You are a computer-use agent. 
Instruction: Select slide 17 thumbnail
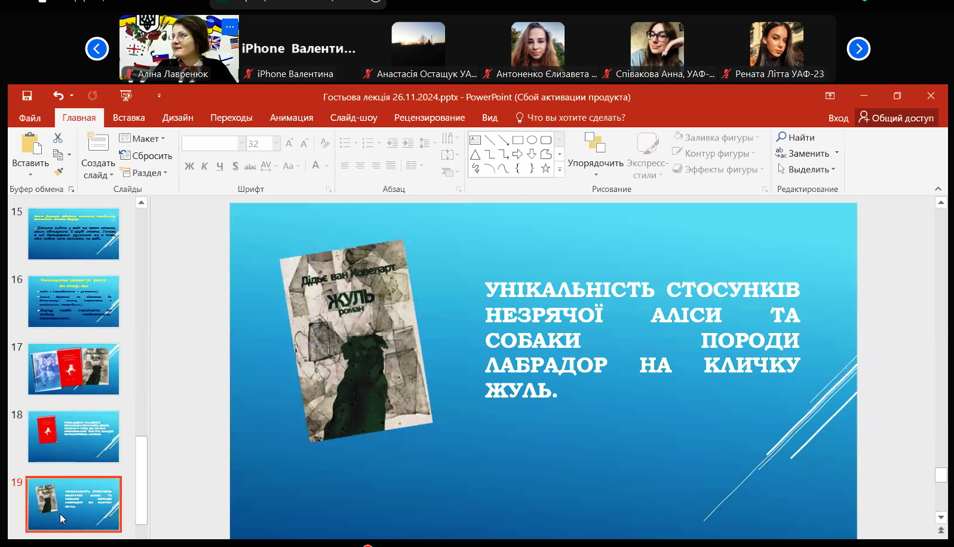tap(73, 369)
